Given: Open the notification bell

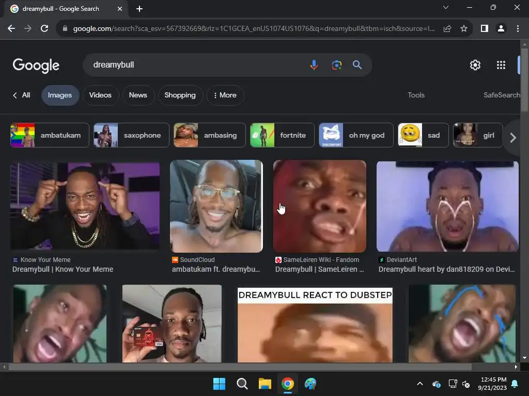Looking at the screenshot, I should coord(515,384).
